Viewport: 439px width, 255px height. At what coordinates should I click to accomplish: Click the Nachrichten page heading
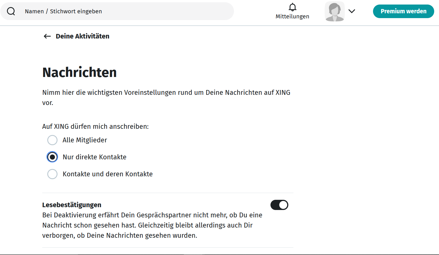(80, 72)
